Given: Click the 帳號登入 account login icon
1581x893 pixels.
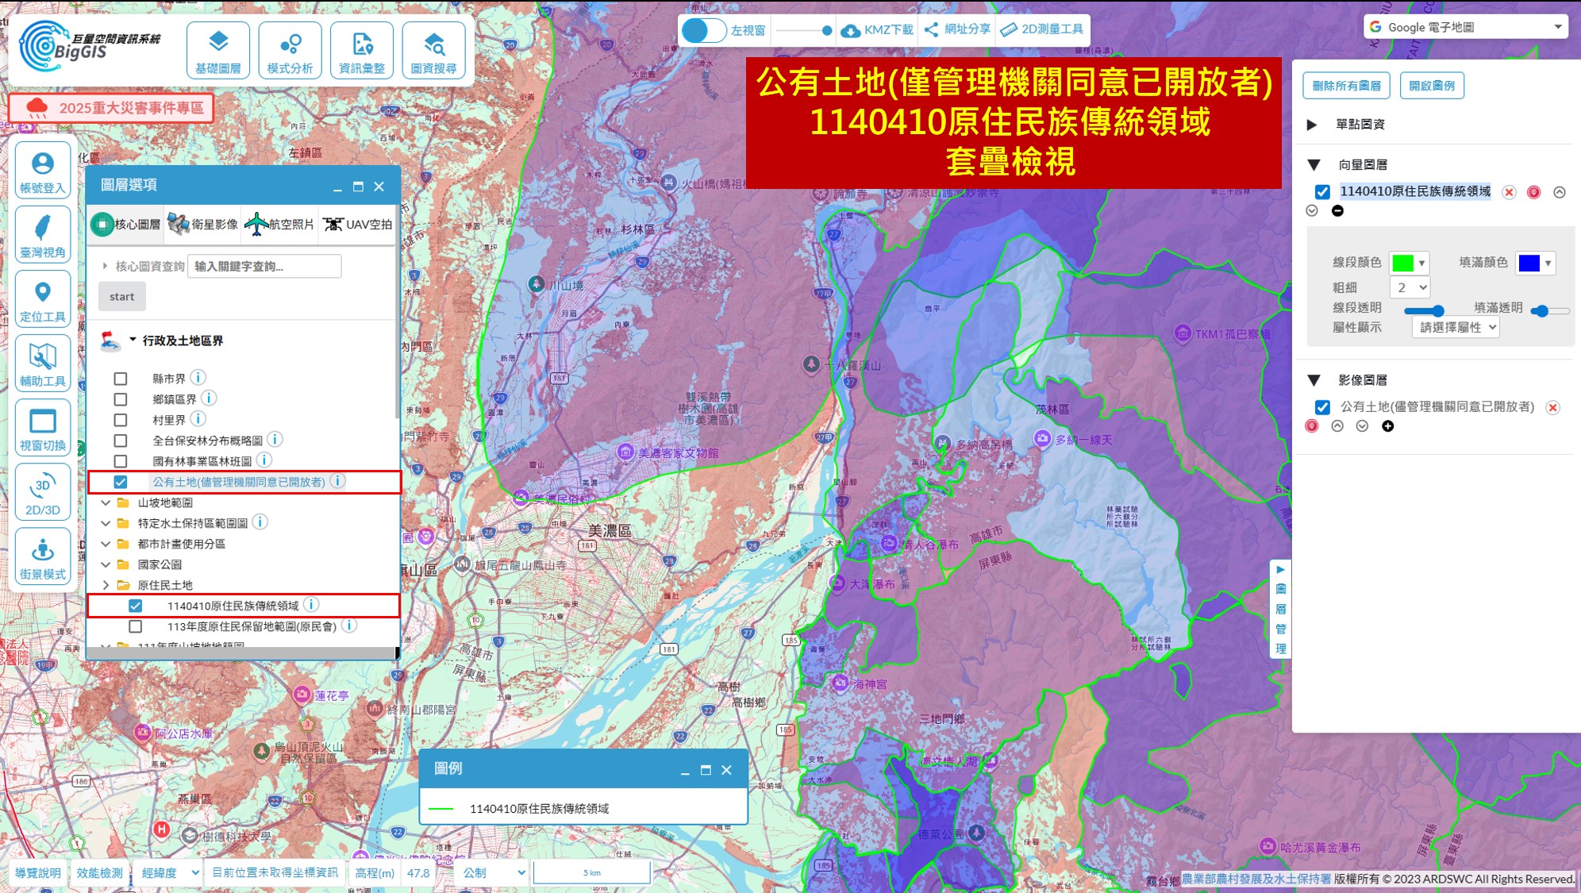Looking at the screenshot, I should 43,171.
